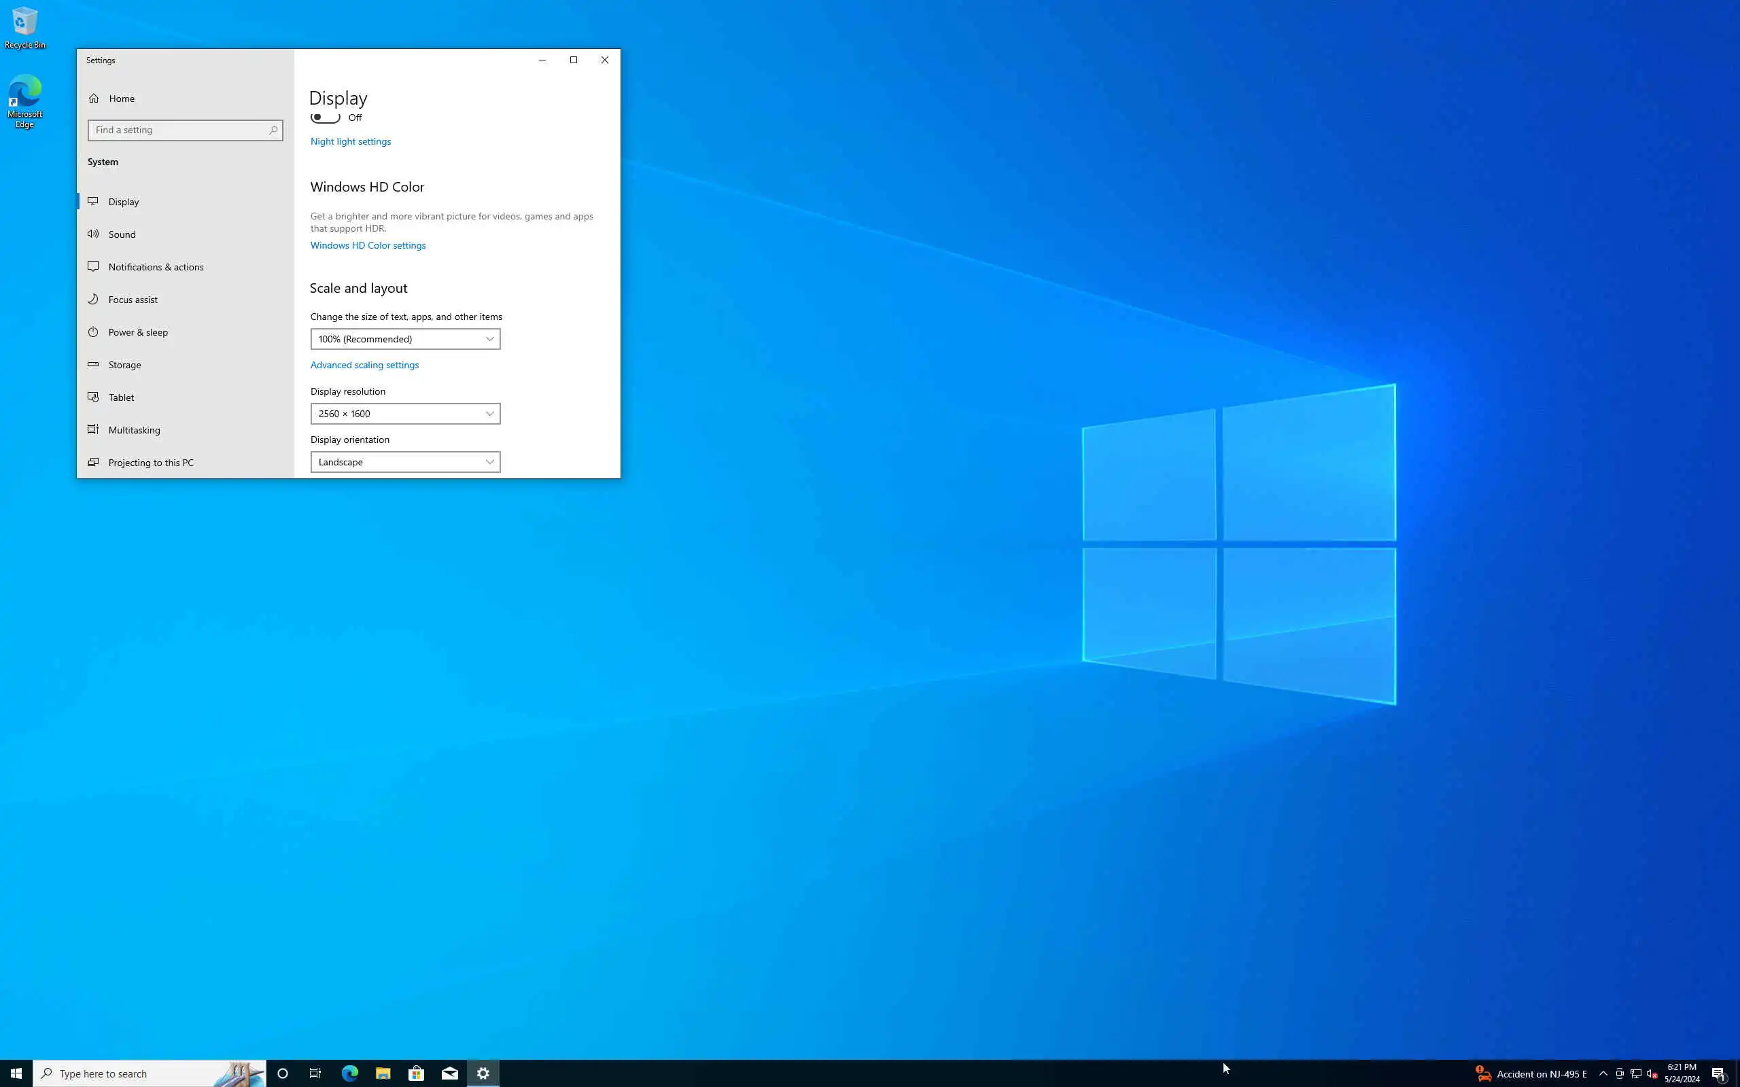
Task: Launch File Explorer from the taskbar
Action: (x=383, y=1073)
